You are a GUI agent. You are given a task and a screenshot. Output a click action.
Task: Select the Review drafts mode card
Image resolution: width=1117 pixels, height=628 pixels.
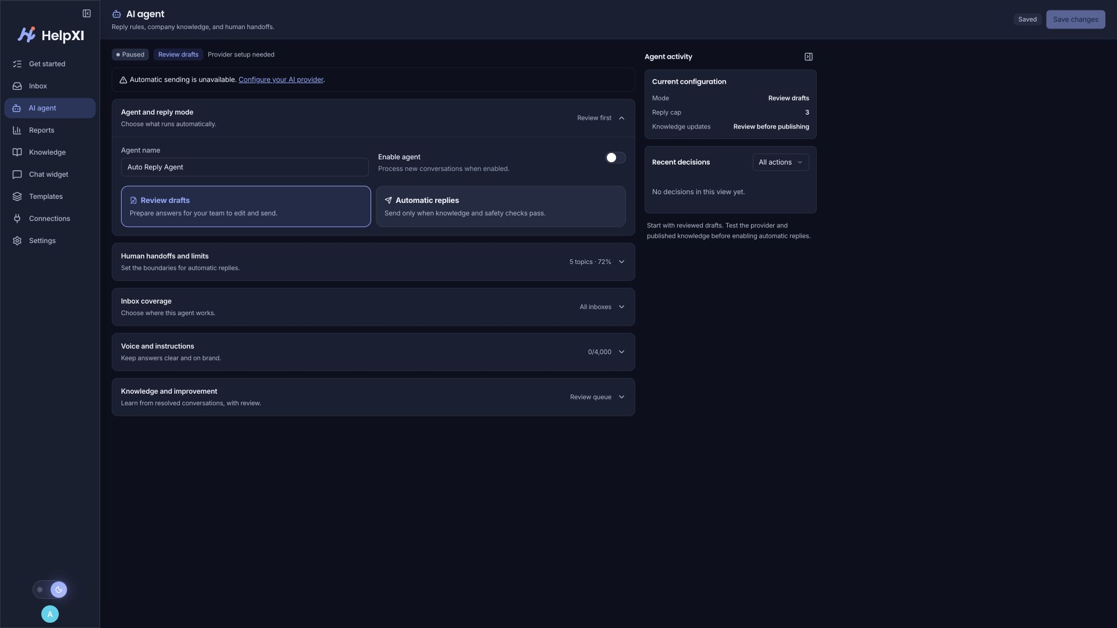246,206
